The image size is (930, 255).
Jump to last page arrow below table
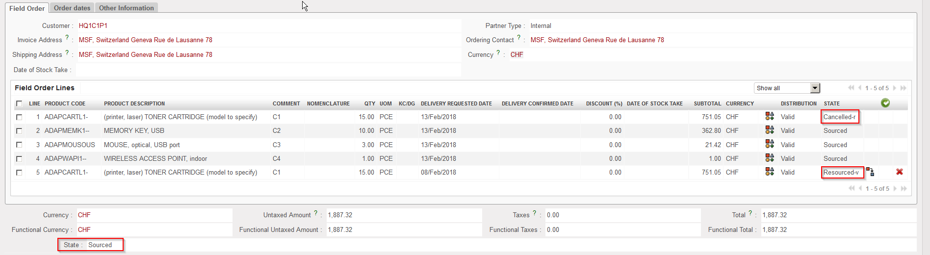point(904,189)
